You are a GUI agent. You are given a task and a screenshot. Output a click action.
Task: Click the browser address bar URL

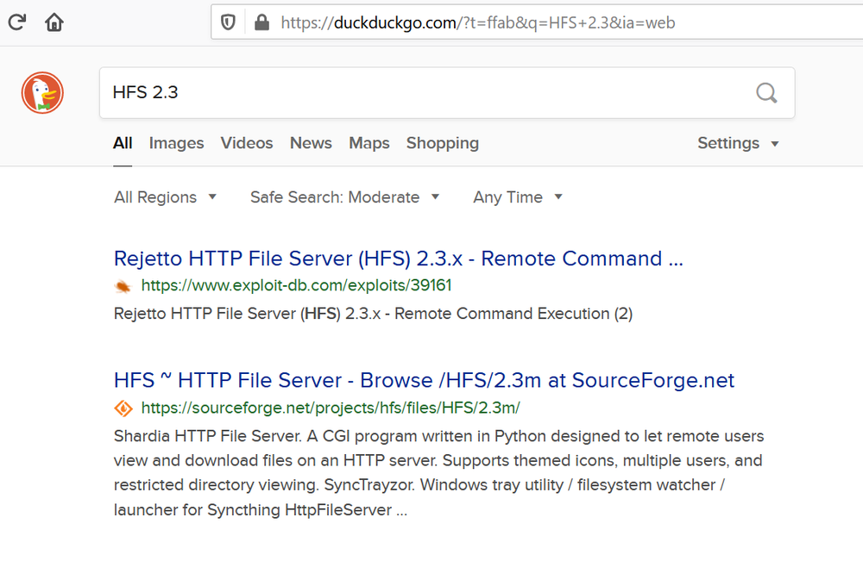coord(478,22)
